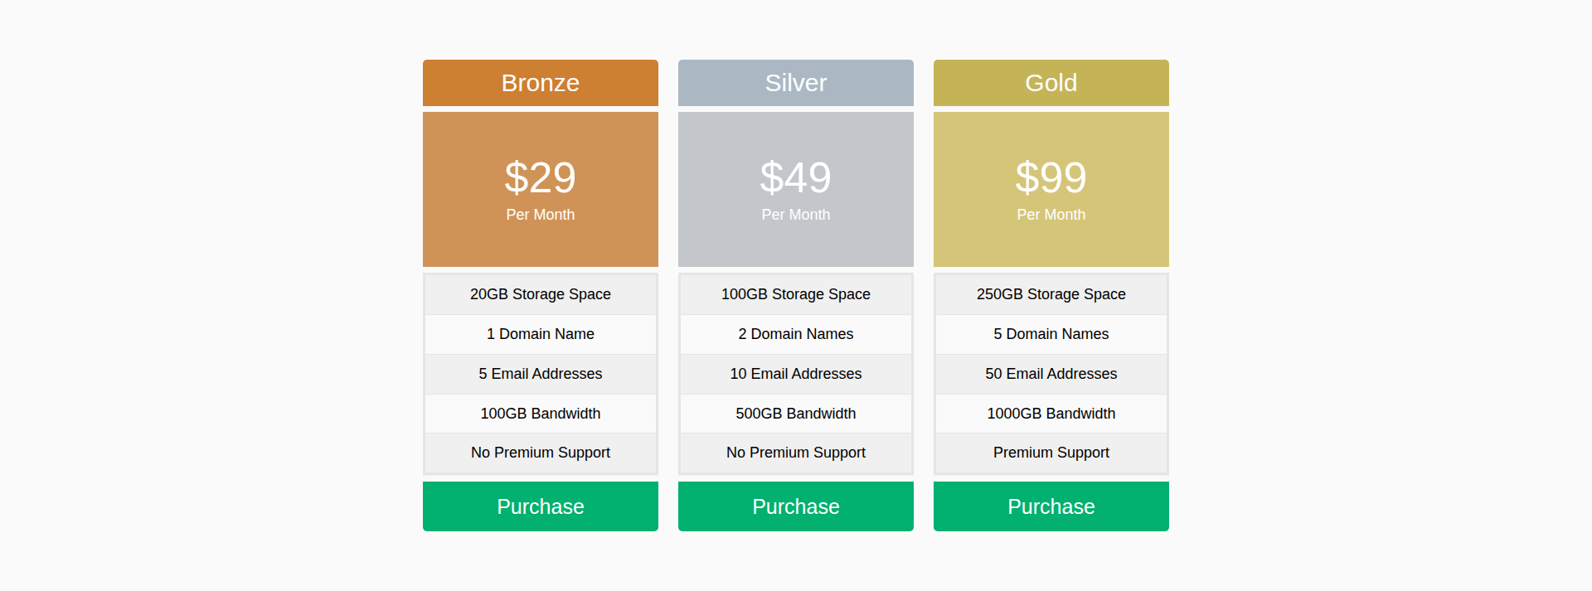Click the Bronze plan Purchase button
Screen dimensions: 1592x591
(540, 506)
